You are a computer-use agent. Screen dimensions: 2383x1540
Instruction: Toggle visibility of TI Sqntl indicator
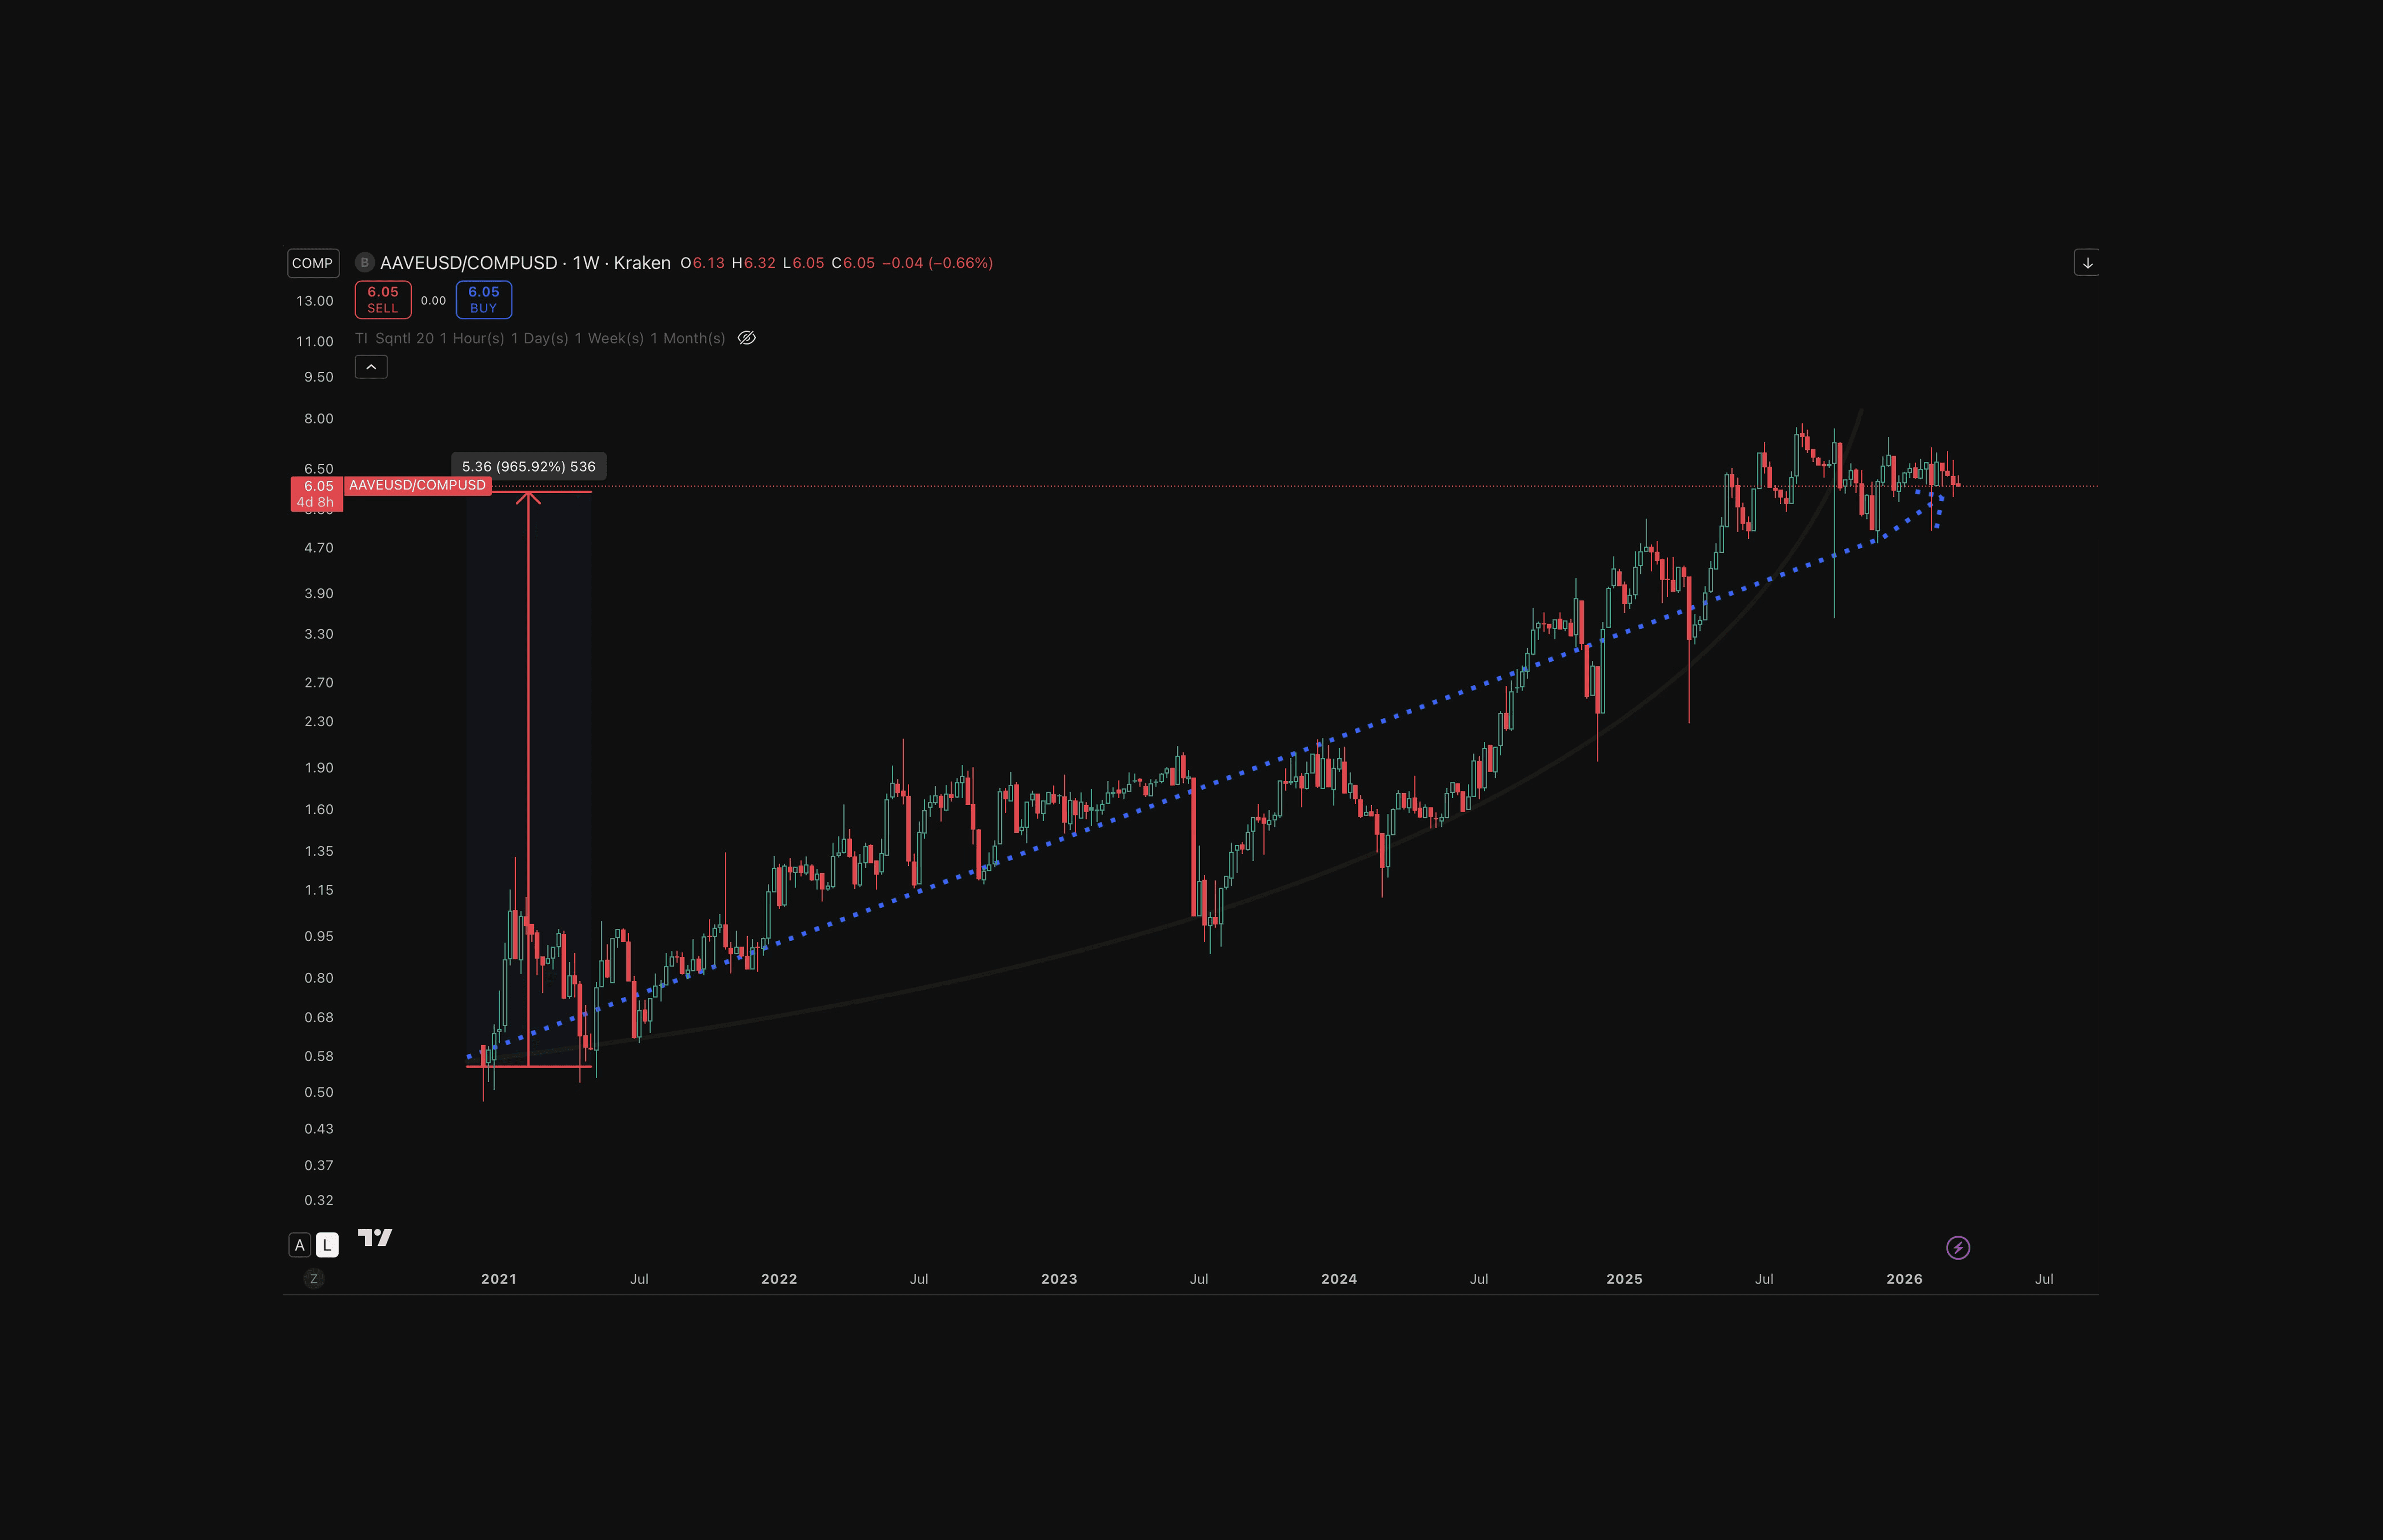coord(747,338)
